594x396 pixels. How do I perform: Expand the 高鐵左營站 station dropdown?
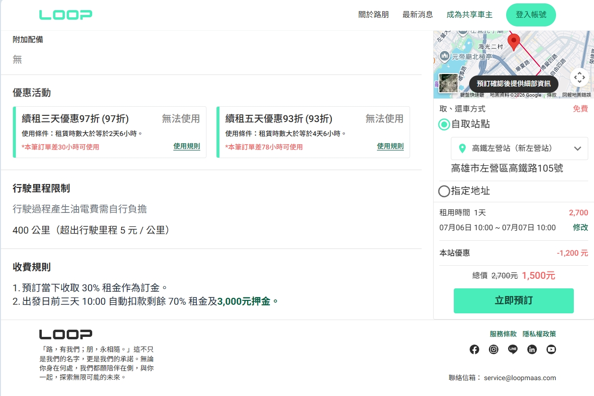[x=520, y=148]
